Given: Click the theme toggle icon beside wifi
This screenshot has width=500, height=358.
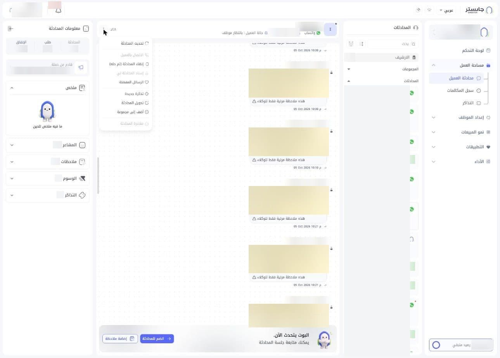Looking at the screenshot, I should pyautogui.click(x=418, y=10).
